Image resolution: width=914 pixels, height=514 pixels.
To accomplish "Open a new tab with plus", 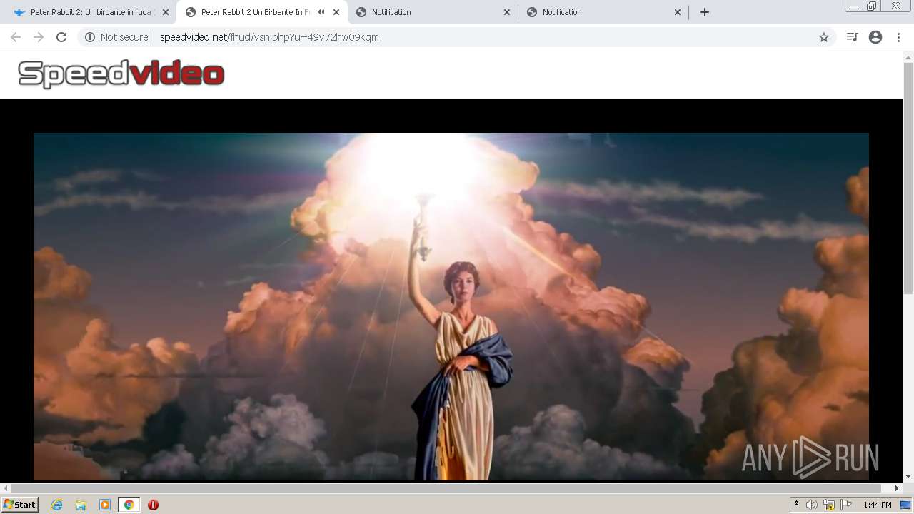I will tap(705, 12).
